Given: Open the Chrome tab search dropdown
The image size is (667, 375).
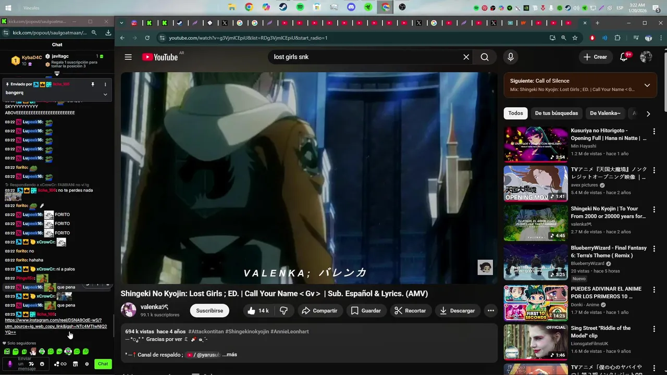Looking at the screenshot, I should coord(121,23).
